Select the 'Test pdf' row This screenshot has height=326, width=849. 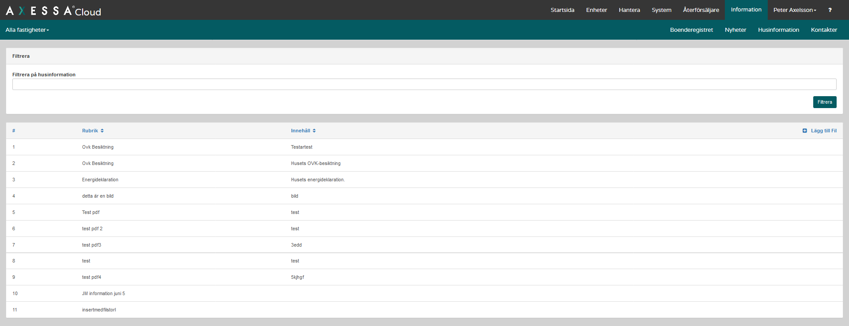click(424, 212)
